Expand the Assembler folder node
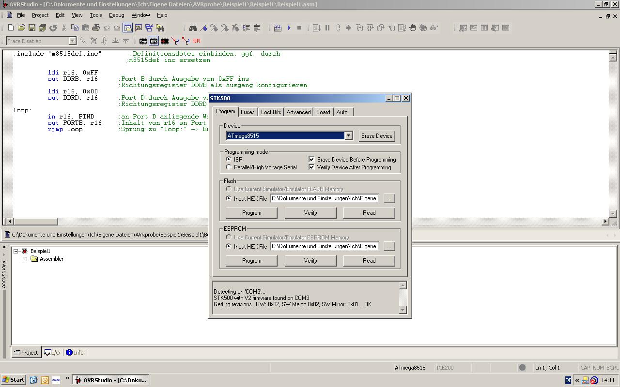 point(25,259)
